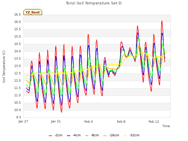This screenshot has height=141, width=188.
Task: Click the 15.0 y-axis tick label
Action: pos(18,36)
